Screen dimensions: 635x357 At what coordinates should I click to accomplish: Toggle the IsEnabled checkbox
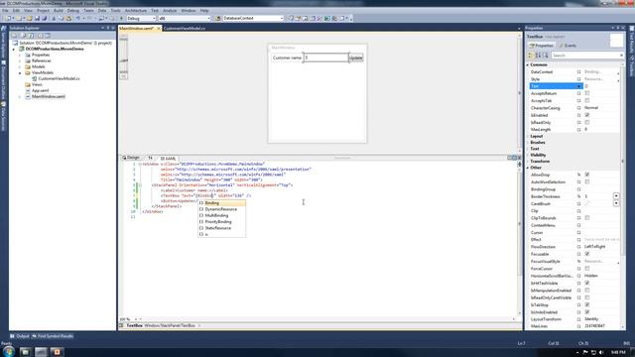coord(587,115)
